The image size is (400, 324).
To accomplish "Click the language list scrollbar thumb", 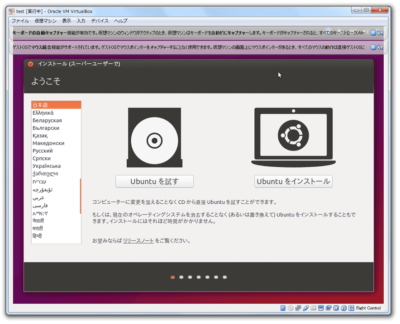I will 81,196.
